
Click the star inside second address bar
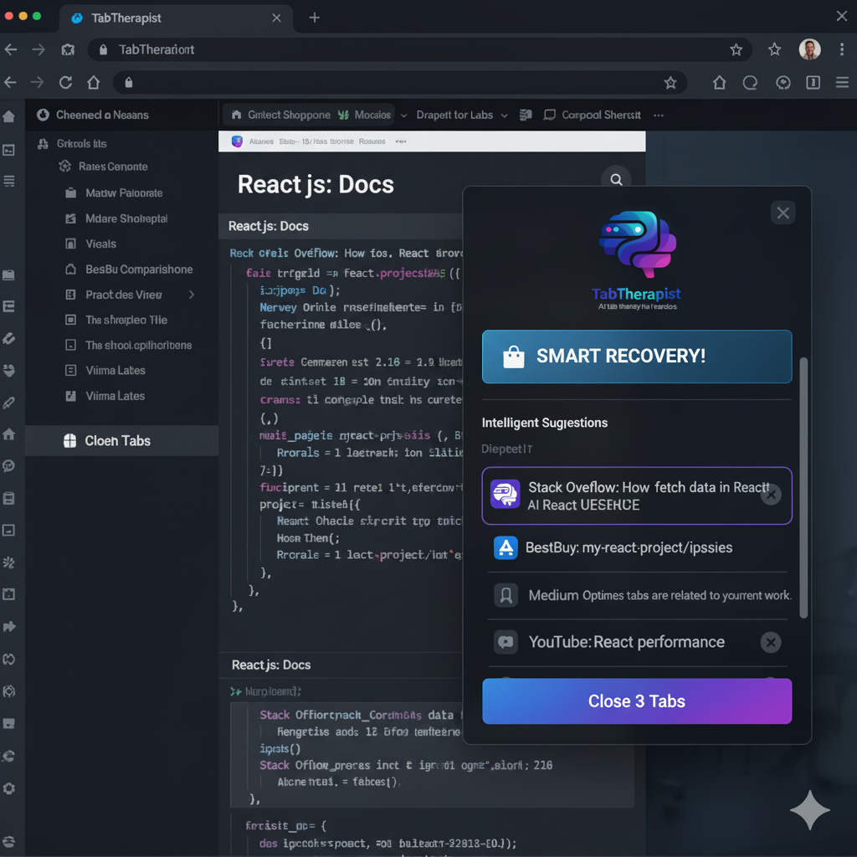(670, 83)
